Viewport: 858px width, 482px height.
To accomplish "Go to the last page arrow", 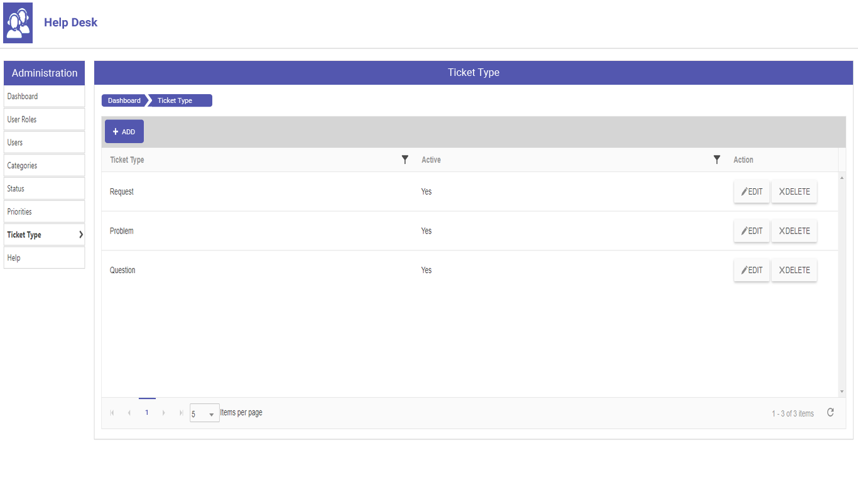I will pyautogui.click(x=181, y=413).
